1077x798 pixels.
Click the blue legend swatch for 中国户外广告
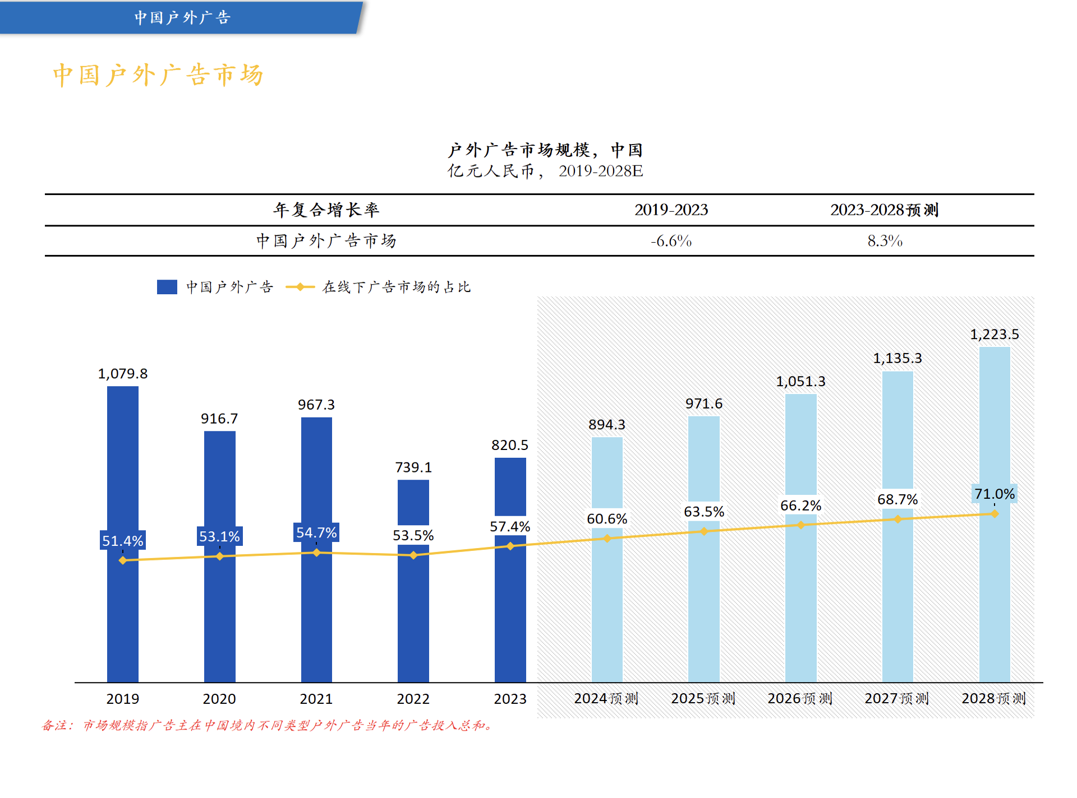tap(167, 287)
